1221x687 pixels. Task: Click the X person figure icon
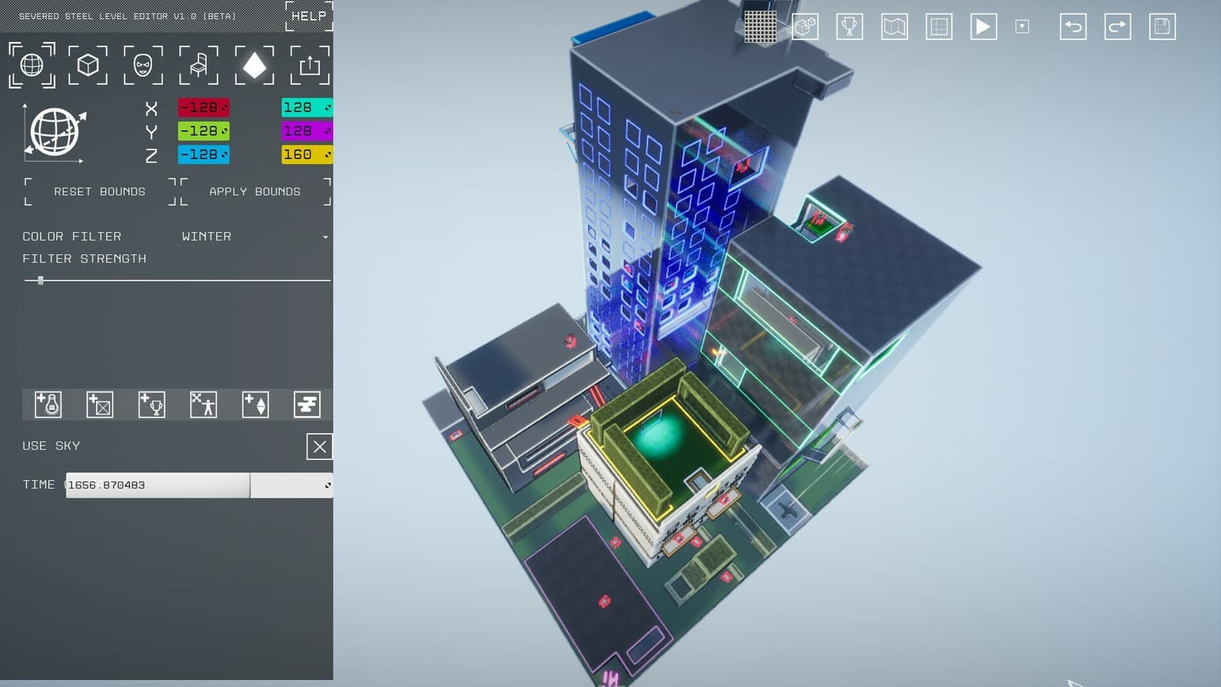[204, 405]
